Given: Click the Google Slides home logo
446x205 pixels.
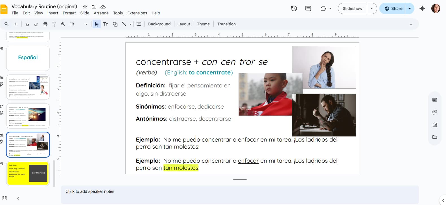Looking at the screenshot, I should click(x=4, y=9).
